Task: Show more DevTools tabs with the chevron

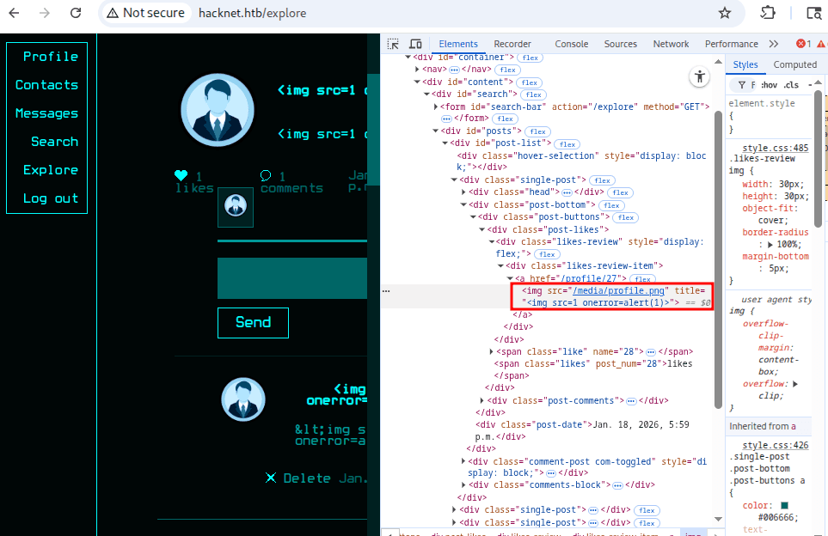Action: [x=773, y=44]
